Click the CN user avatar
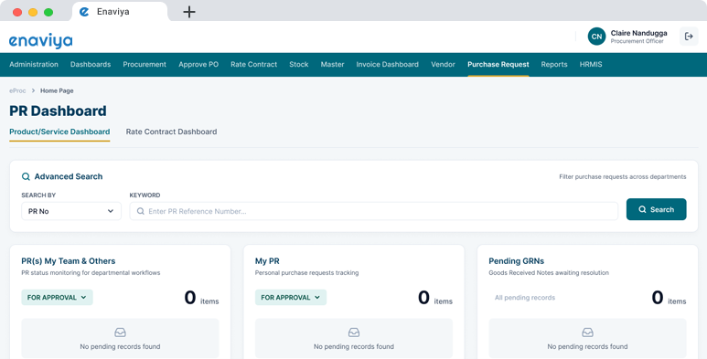The width and height of the screenshot is (707, 359). tap(596, 37)
